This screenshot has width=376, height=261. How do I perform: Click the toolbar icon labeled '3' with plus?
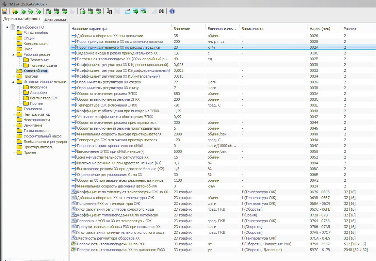pyautogui.click(x=38, y=11)
